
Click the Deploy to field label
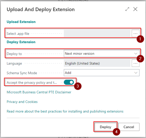[x=14, y=54]
